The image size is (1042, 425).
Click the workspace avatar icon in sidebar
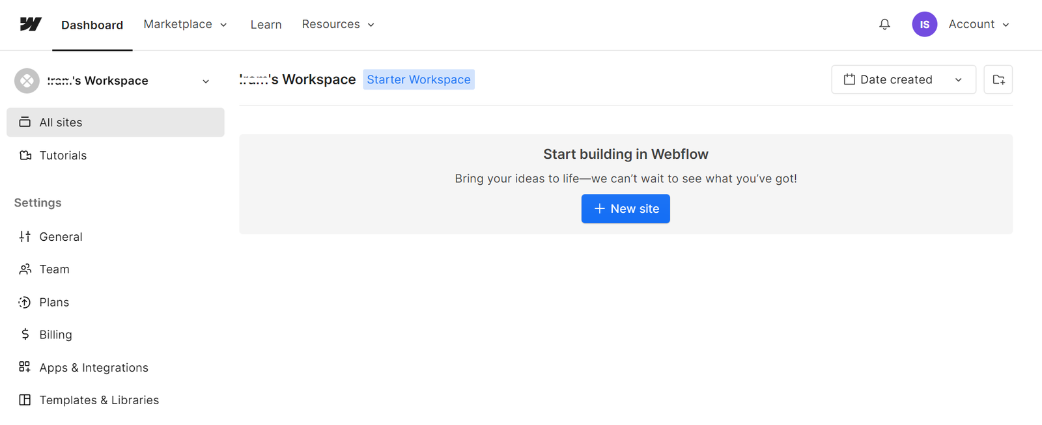click(x=27, y=81)
